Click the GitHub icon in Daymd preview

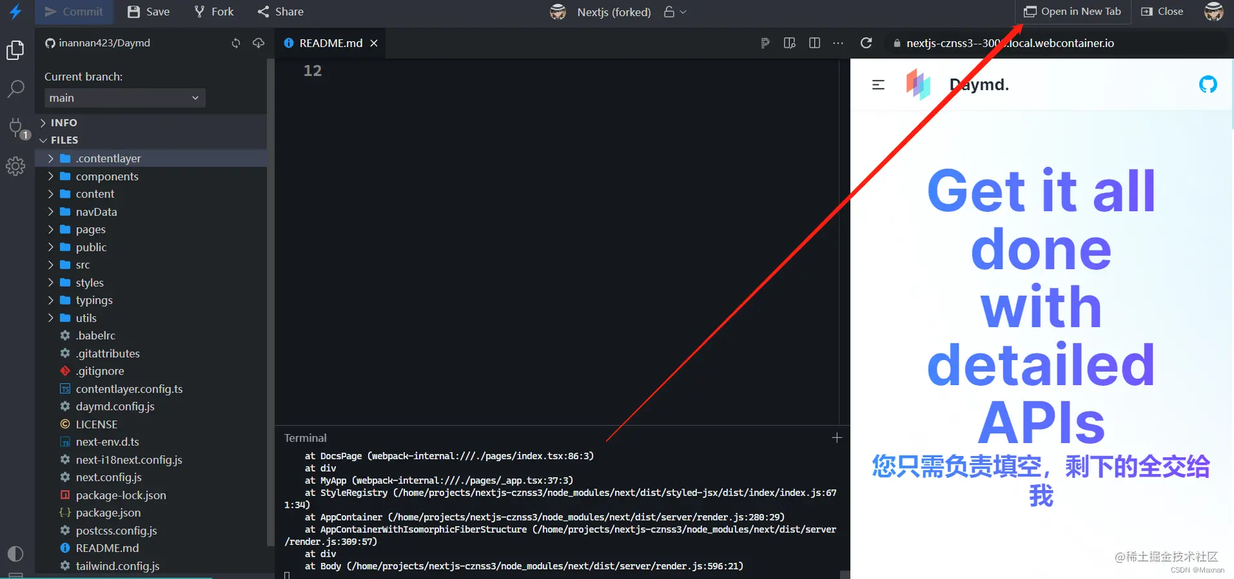[1208, 84]
